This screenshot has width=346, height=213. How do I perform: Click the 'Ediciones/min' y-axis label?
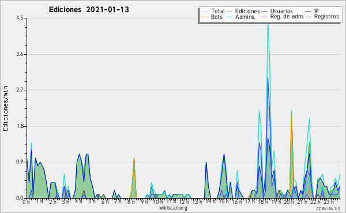coord(5,108)
